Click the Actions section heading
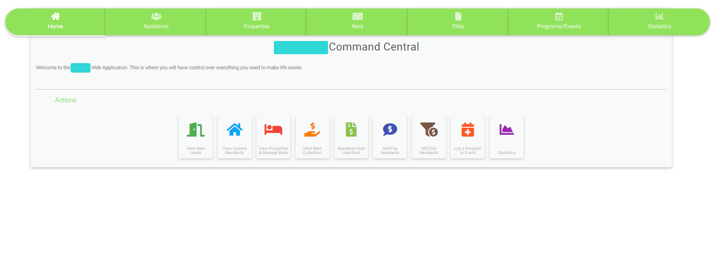The height and width of the screenshot is (254, 716). click(x=66, y=100)
